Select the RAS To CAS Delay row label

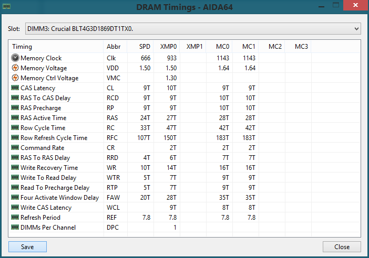click(x=45, y=98)
